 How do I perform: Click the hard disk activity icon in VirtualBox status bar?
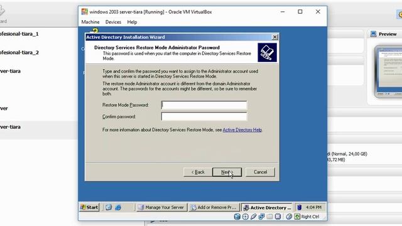(237, 217)
